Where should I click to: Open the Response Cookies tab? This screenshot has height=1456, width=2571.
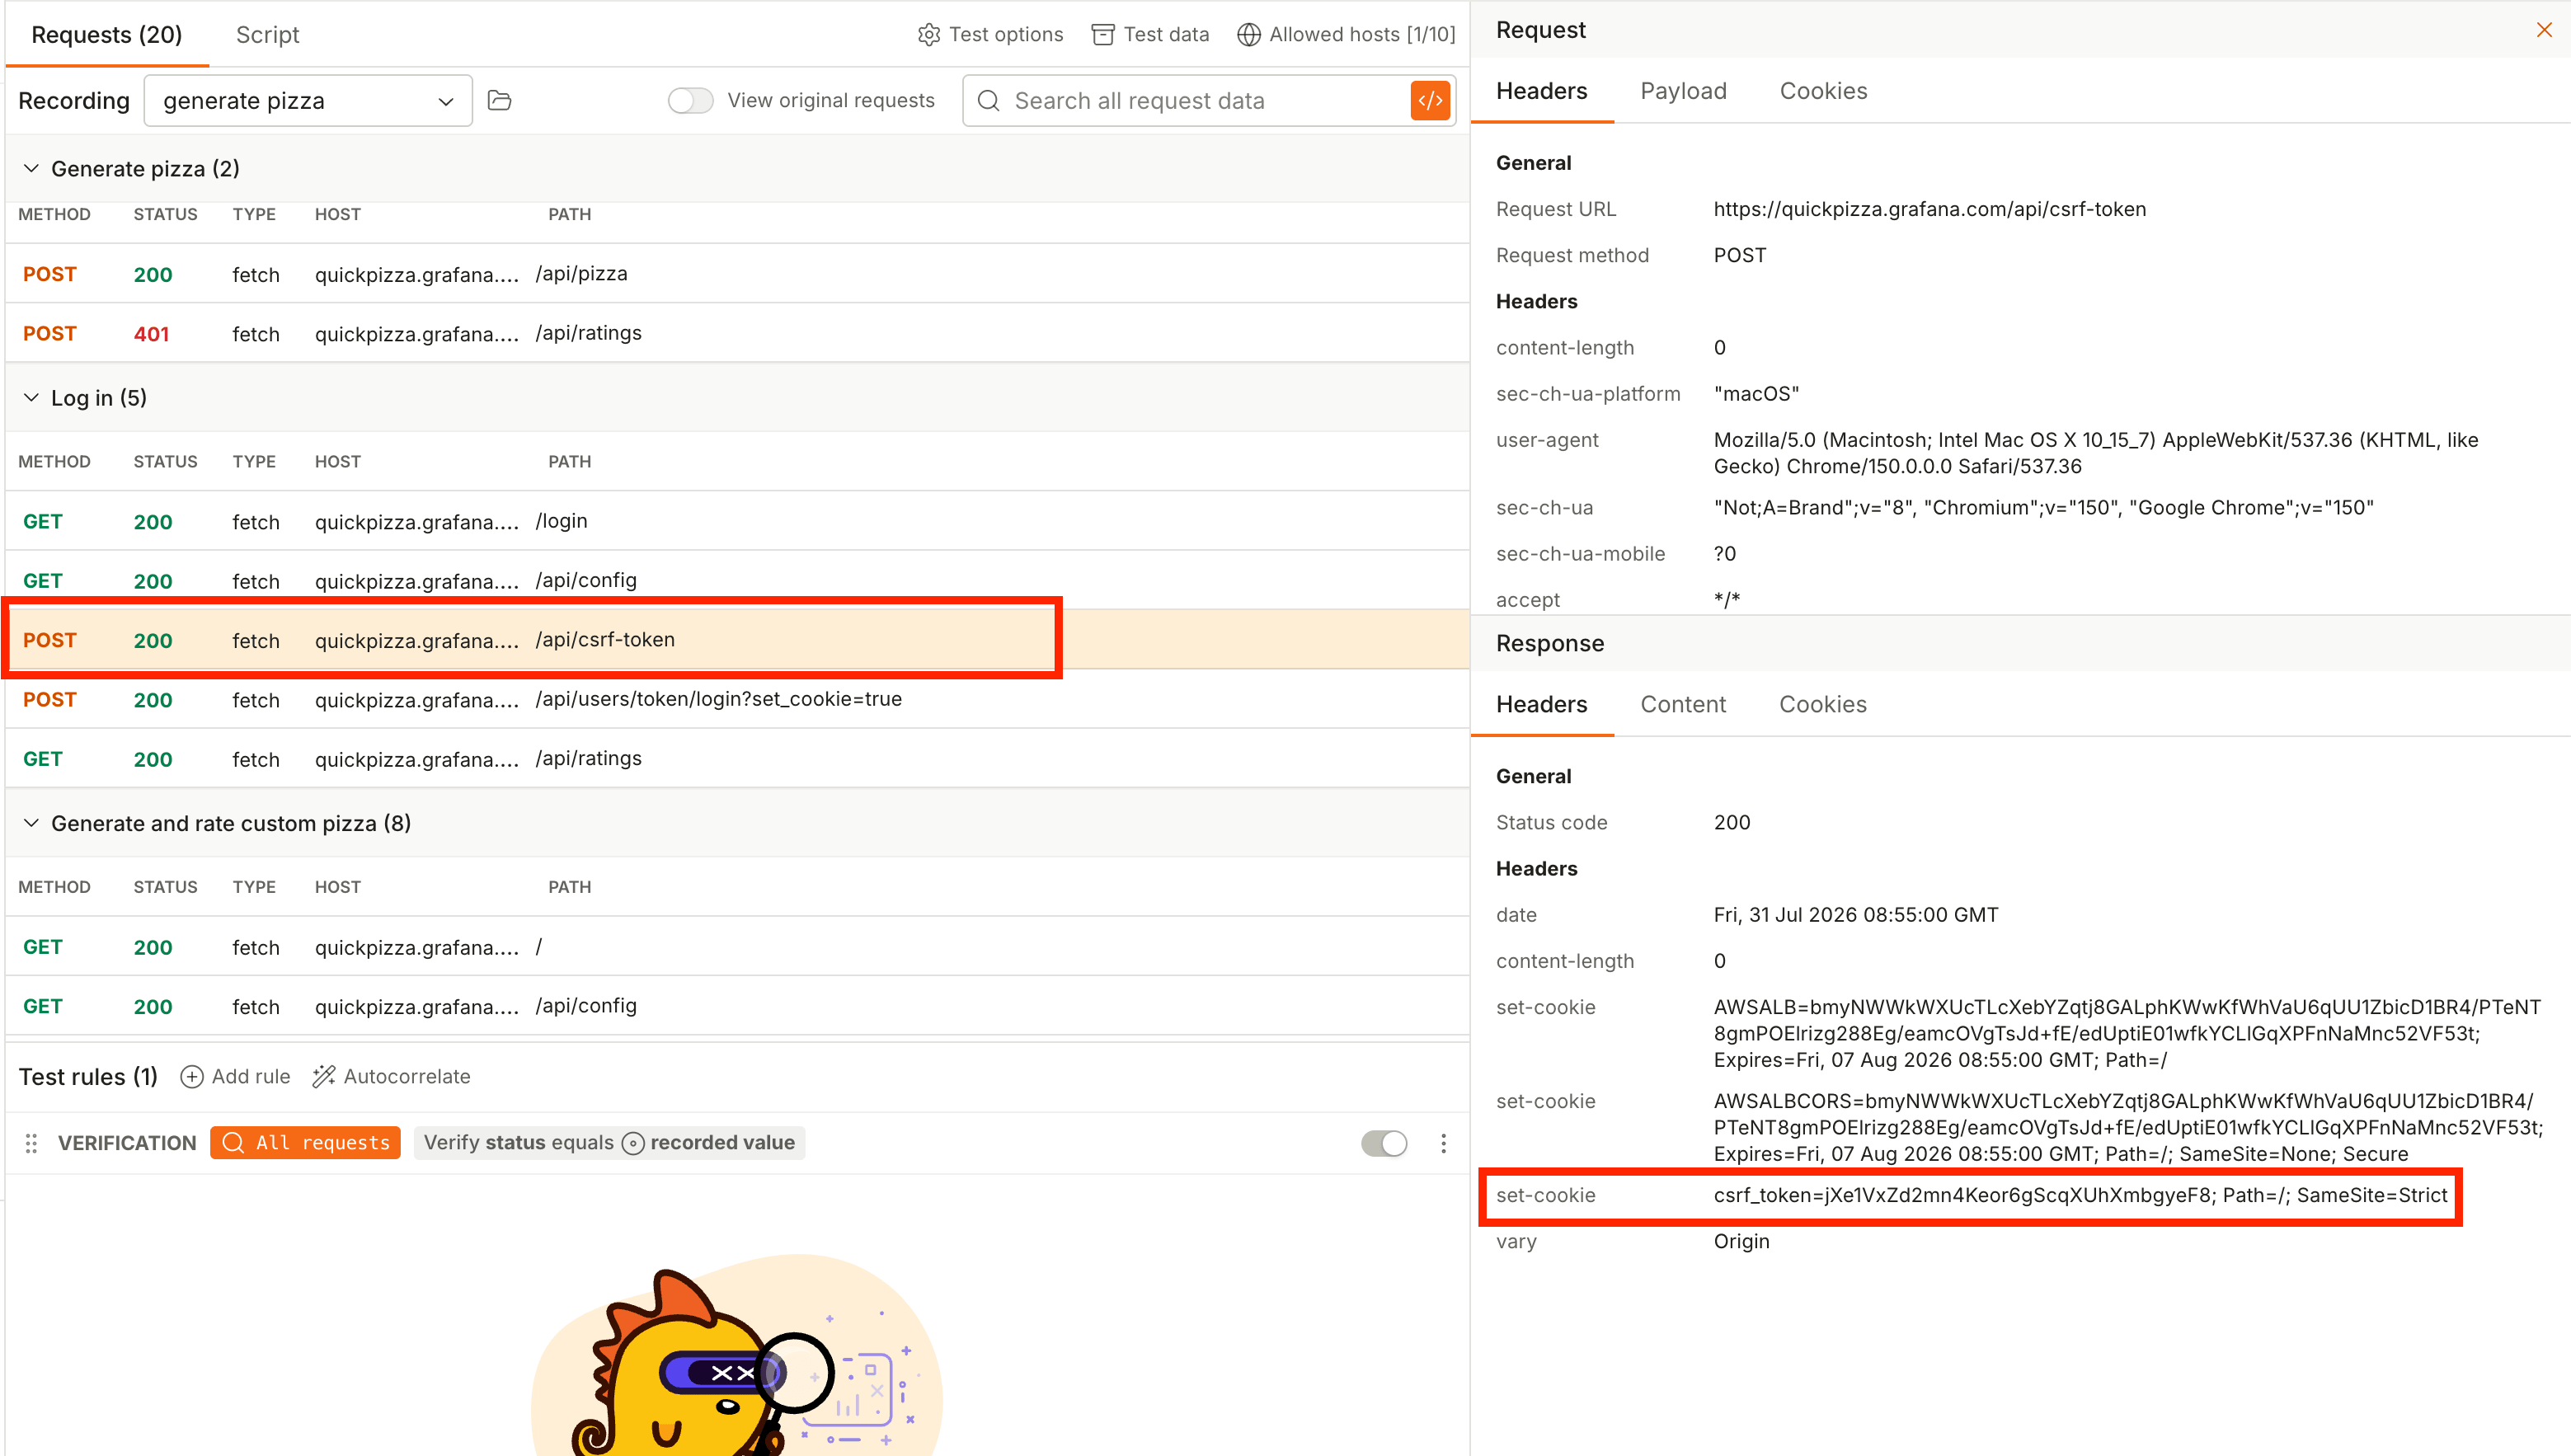pyautogui.click(x=1822, y=704)
